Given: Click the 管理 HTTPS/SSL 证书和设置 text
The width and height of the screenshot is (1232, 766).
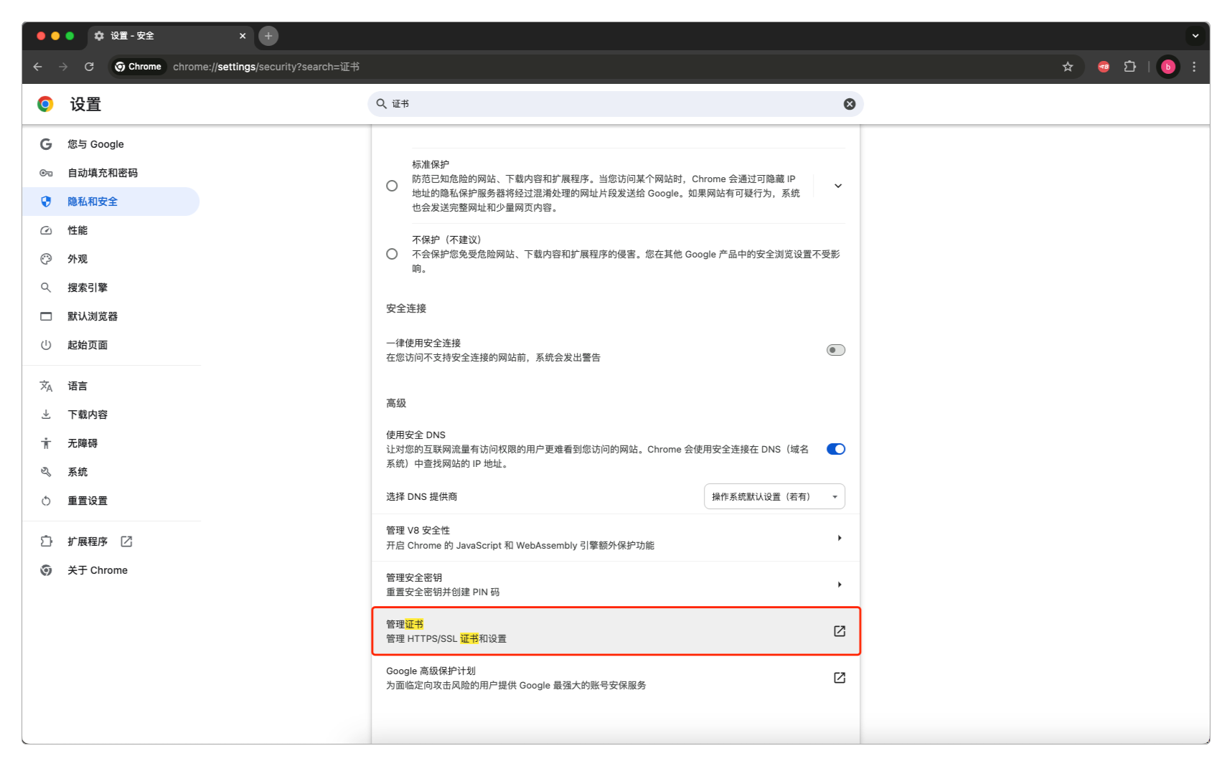Looking at the screenshot, I should 446,639.
